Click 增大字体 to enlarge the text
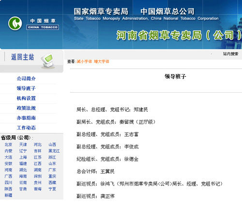 (102, 61)
